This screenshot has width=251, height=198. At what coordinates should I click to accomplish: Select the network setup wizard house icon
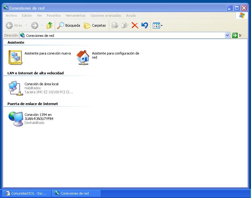click(83, 57)
